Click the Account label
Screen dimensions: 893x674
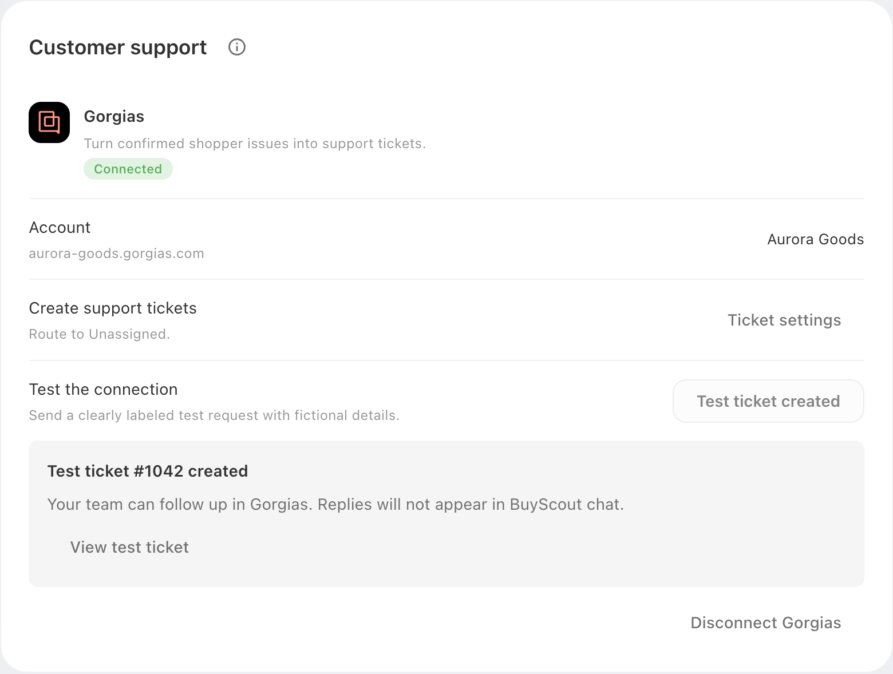(60, 228)
